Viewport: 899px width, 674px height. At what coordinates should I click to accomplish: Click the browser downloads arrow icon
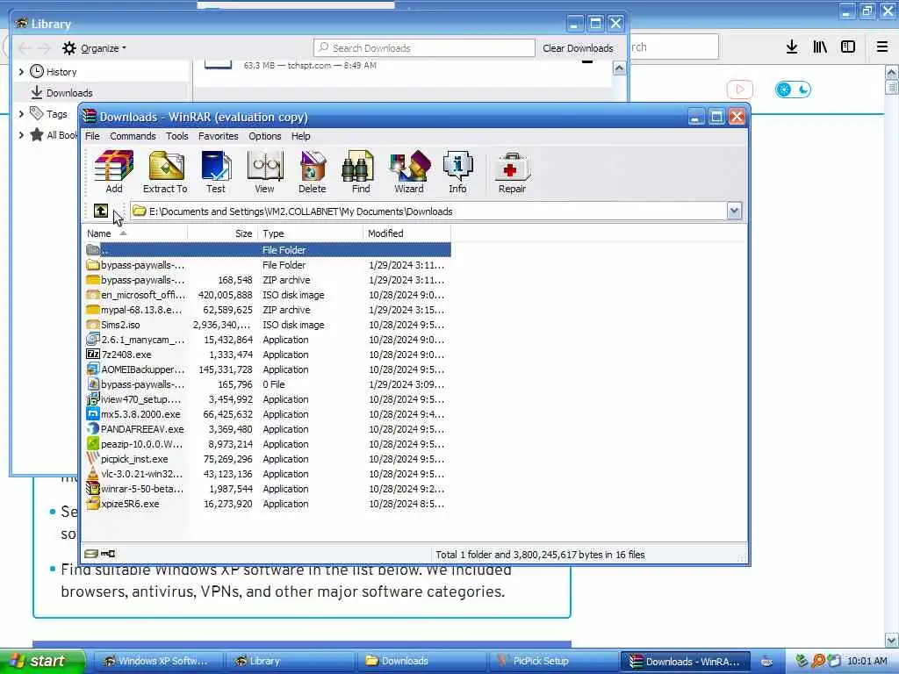(792, 47)
